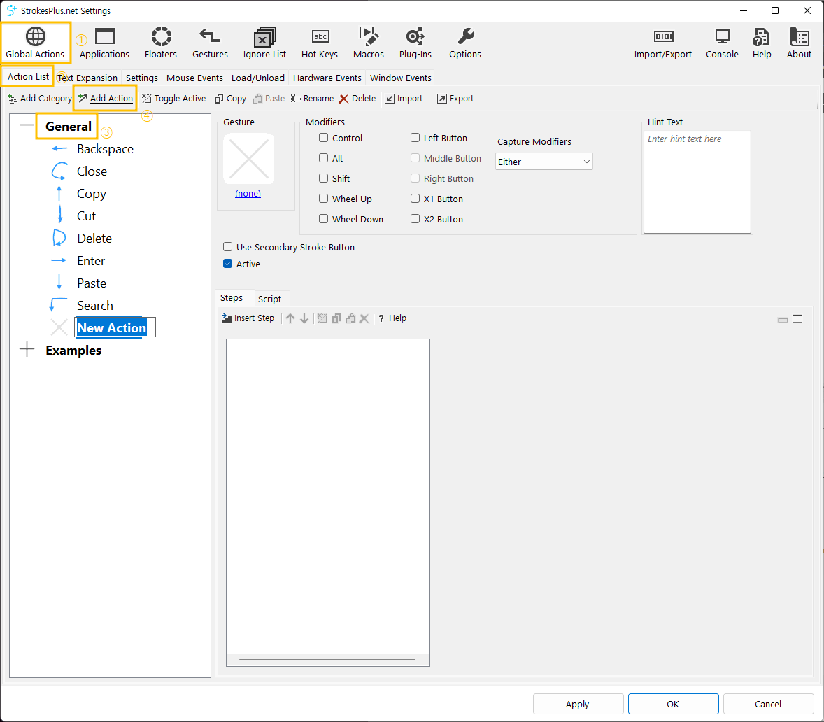Switch to the Mouse Events tab

tap(195, 78)
